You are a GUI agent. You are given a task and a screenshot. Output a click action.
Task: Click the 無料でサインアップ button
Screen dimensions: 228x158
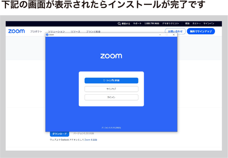pyautogui.click(x=201, y=31)
